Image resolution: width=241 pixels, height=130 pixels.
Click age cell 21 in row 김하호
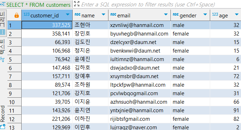click(x=225, y=68)
